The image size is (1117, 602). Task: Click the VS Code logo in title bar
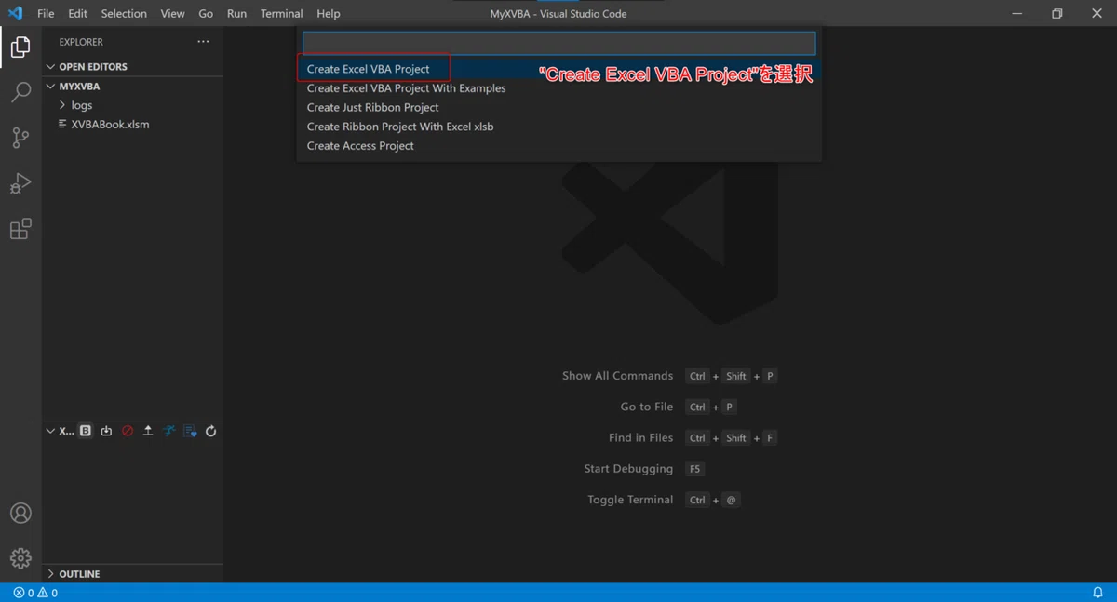(x=15, y=13)
